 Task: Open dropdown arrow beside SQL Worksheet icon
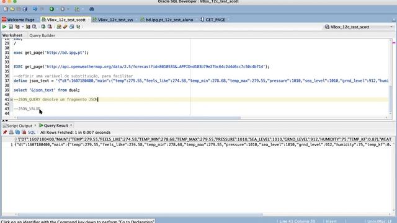[83, 9]
